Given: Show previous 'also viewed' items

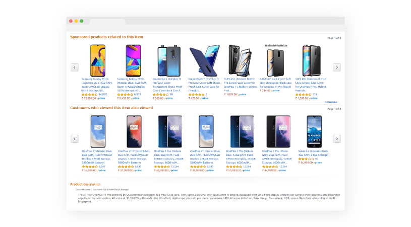Looking at the screenshot, I should (75, 139).
